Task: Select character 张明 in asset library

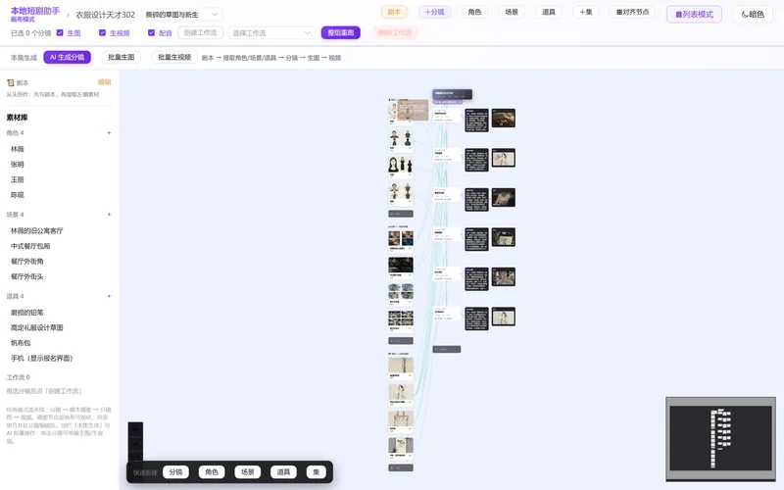Action: point(18,165)
